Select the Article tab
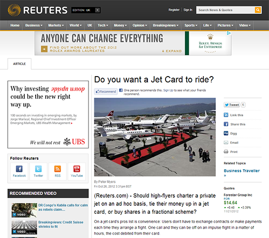The image size is (269, 238). point(20,64)
